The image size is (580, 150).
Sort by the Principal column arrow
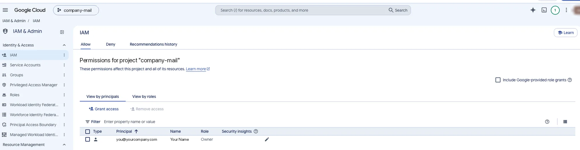tap(136, 131)
